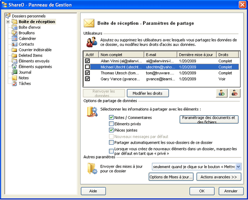The height and width of the screenshot is (200, 248).
Task: Select the Gary Vance user row name
Action: pos(120,79)
